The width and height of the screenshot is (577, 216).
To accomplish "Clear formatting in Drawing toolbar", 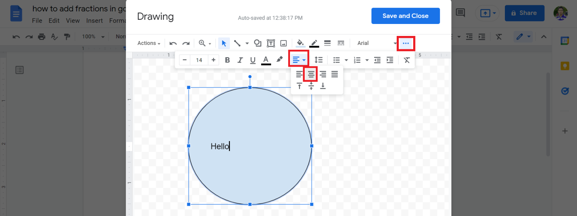I will (x=407, y=60).
